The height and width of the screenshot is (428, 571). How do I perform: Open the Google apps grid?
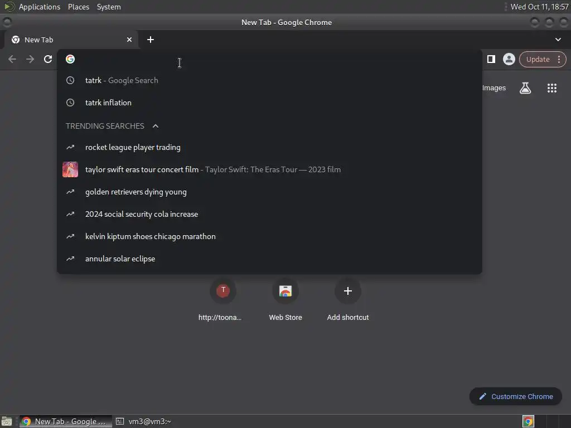tap(551, 87)
